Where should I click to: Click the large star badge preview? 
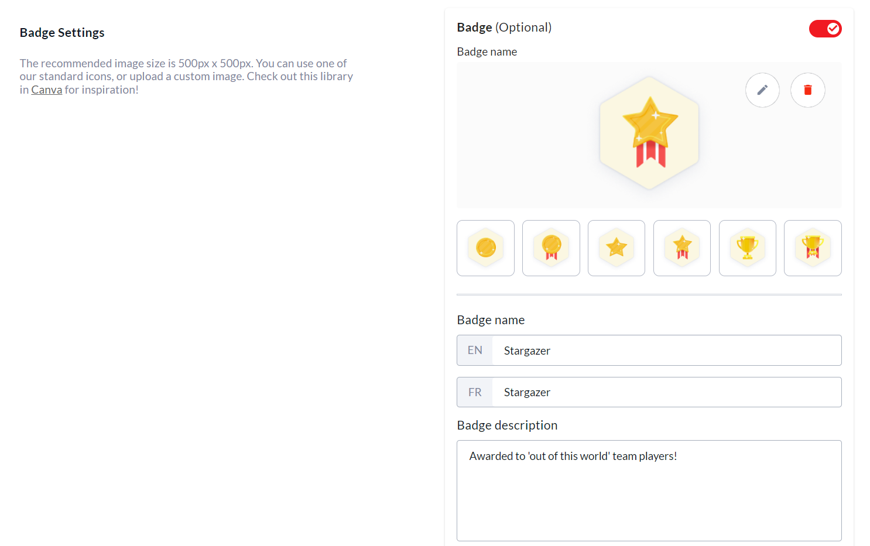(649, 133)
